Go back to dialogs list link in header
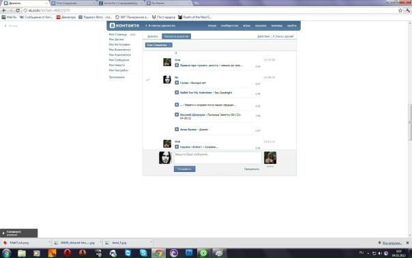Screen dimensions: 412x258 (160, 25)
